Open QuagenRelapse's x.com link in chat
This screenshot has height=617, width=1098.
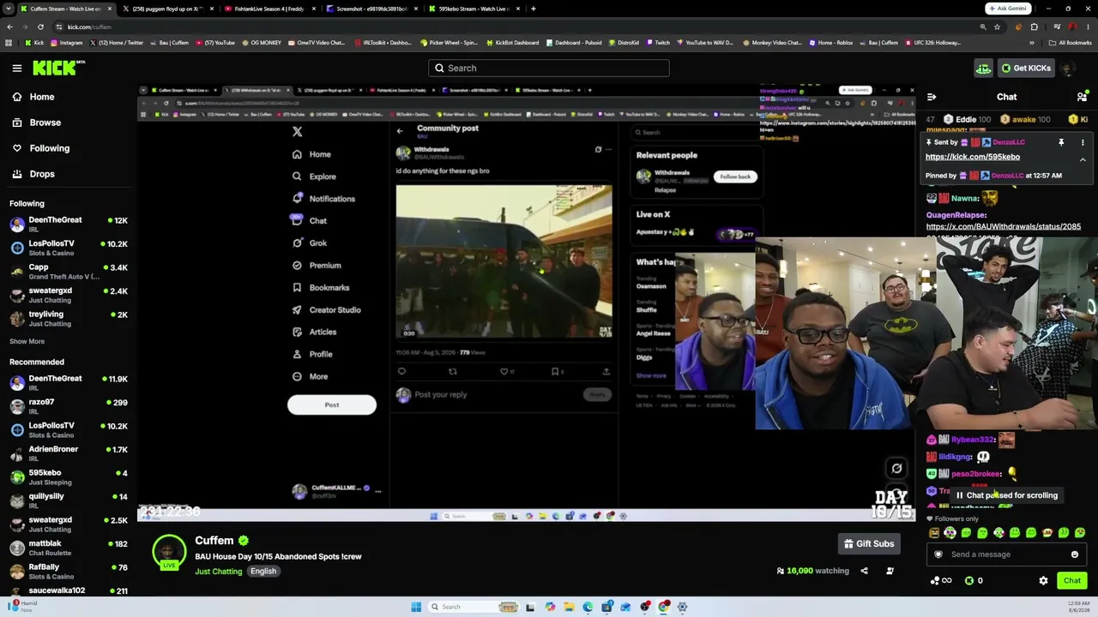click(x=1004, y=227)
